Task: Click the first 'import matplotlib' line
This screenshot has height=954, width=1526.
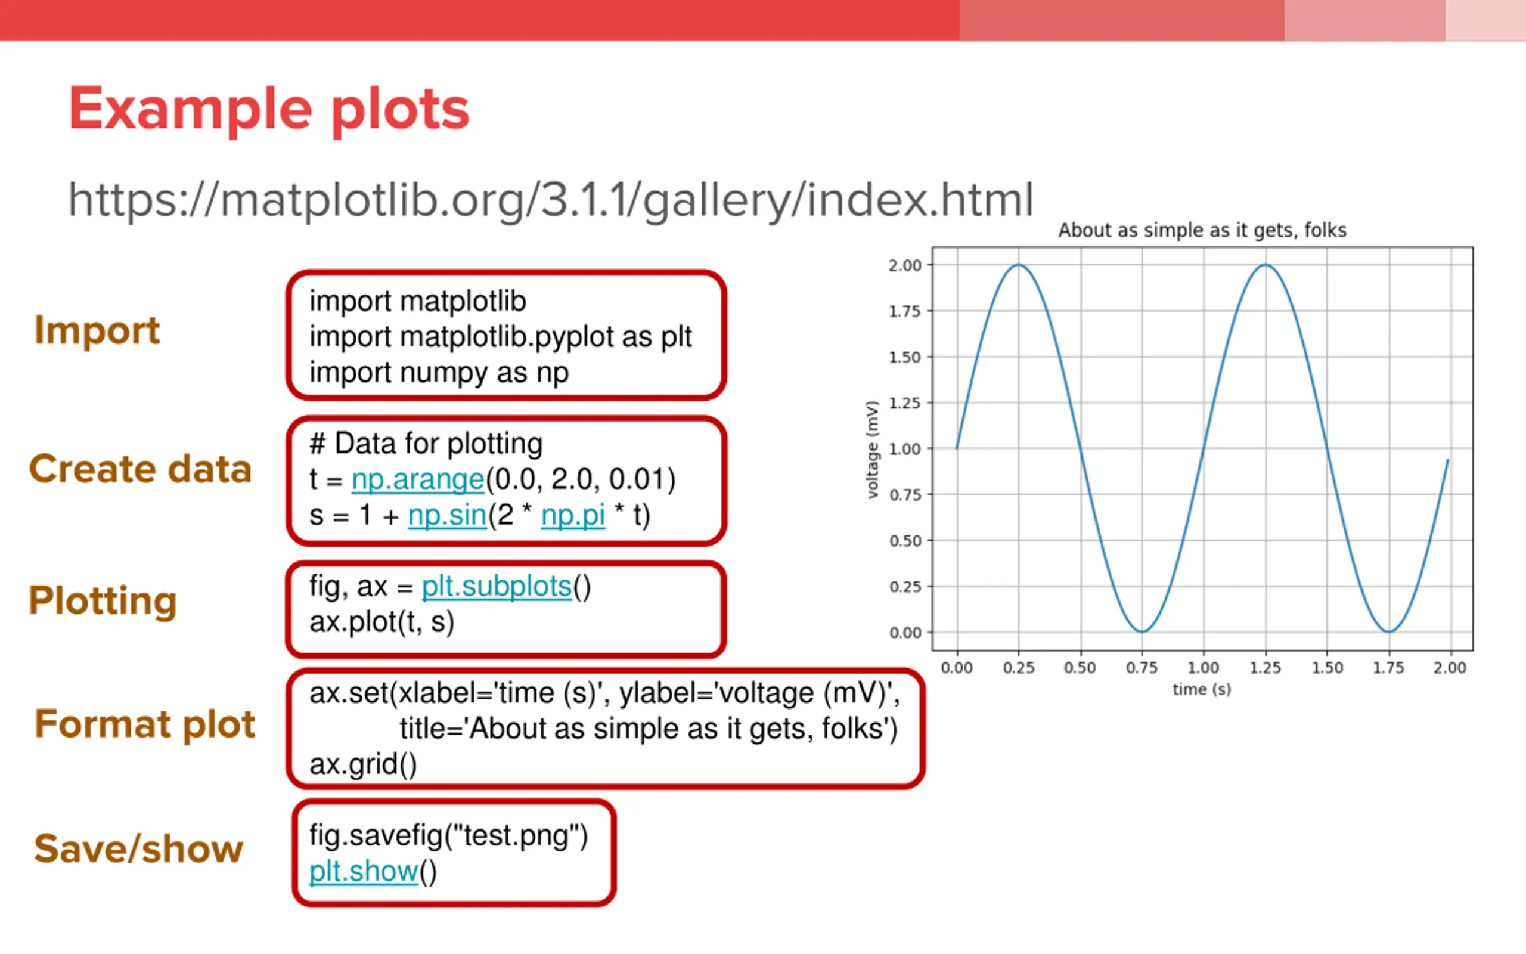Action: [417, 301]
